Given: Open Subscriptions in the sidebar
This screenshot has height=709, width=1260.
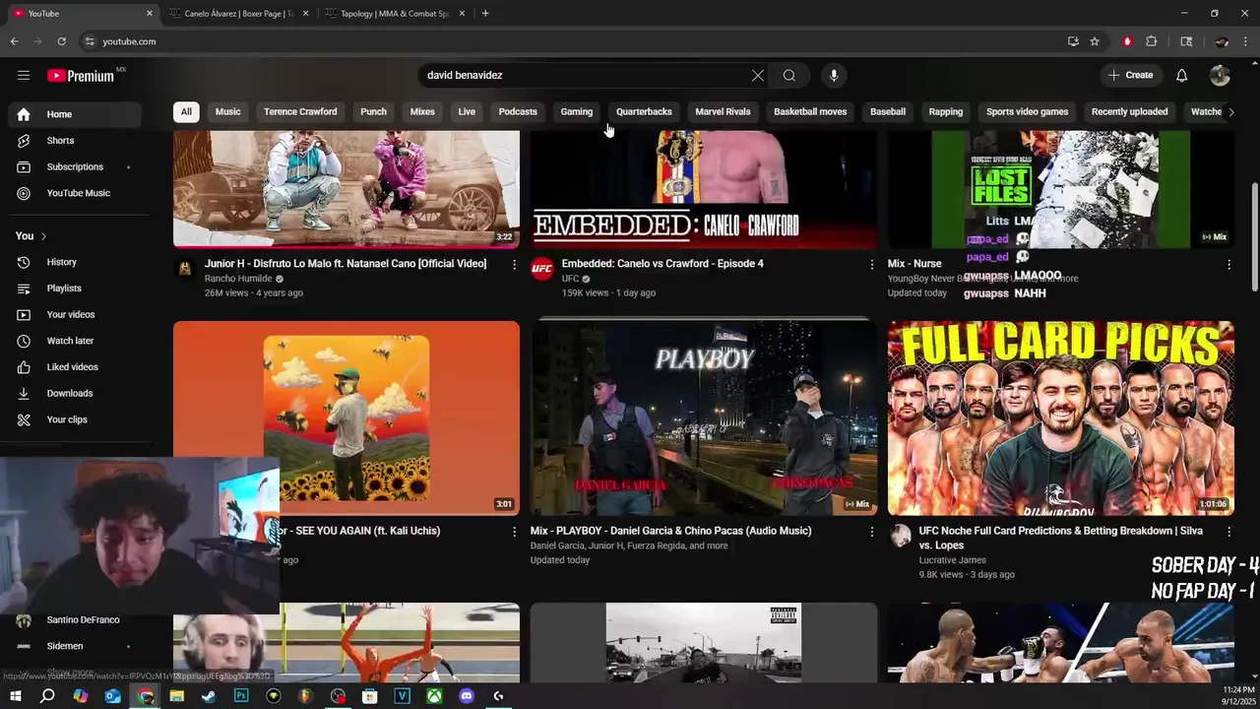Looking at the screenshot, I should tap(75, 167).
